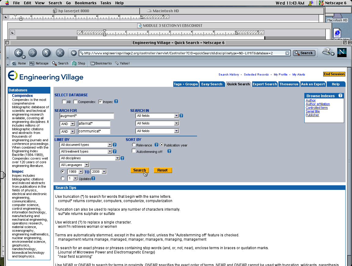Click the Netscape N logo
352x266 pixels.
[x=342, y=53]
